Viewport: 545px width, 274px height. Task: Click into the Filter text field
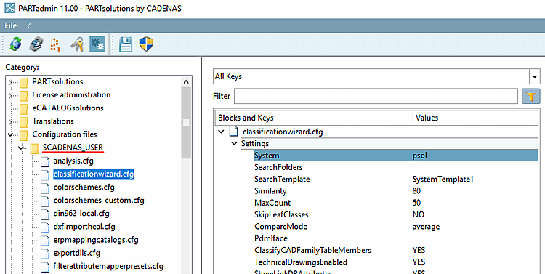coord(376,96)
